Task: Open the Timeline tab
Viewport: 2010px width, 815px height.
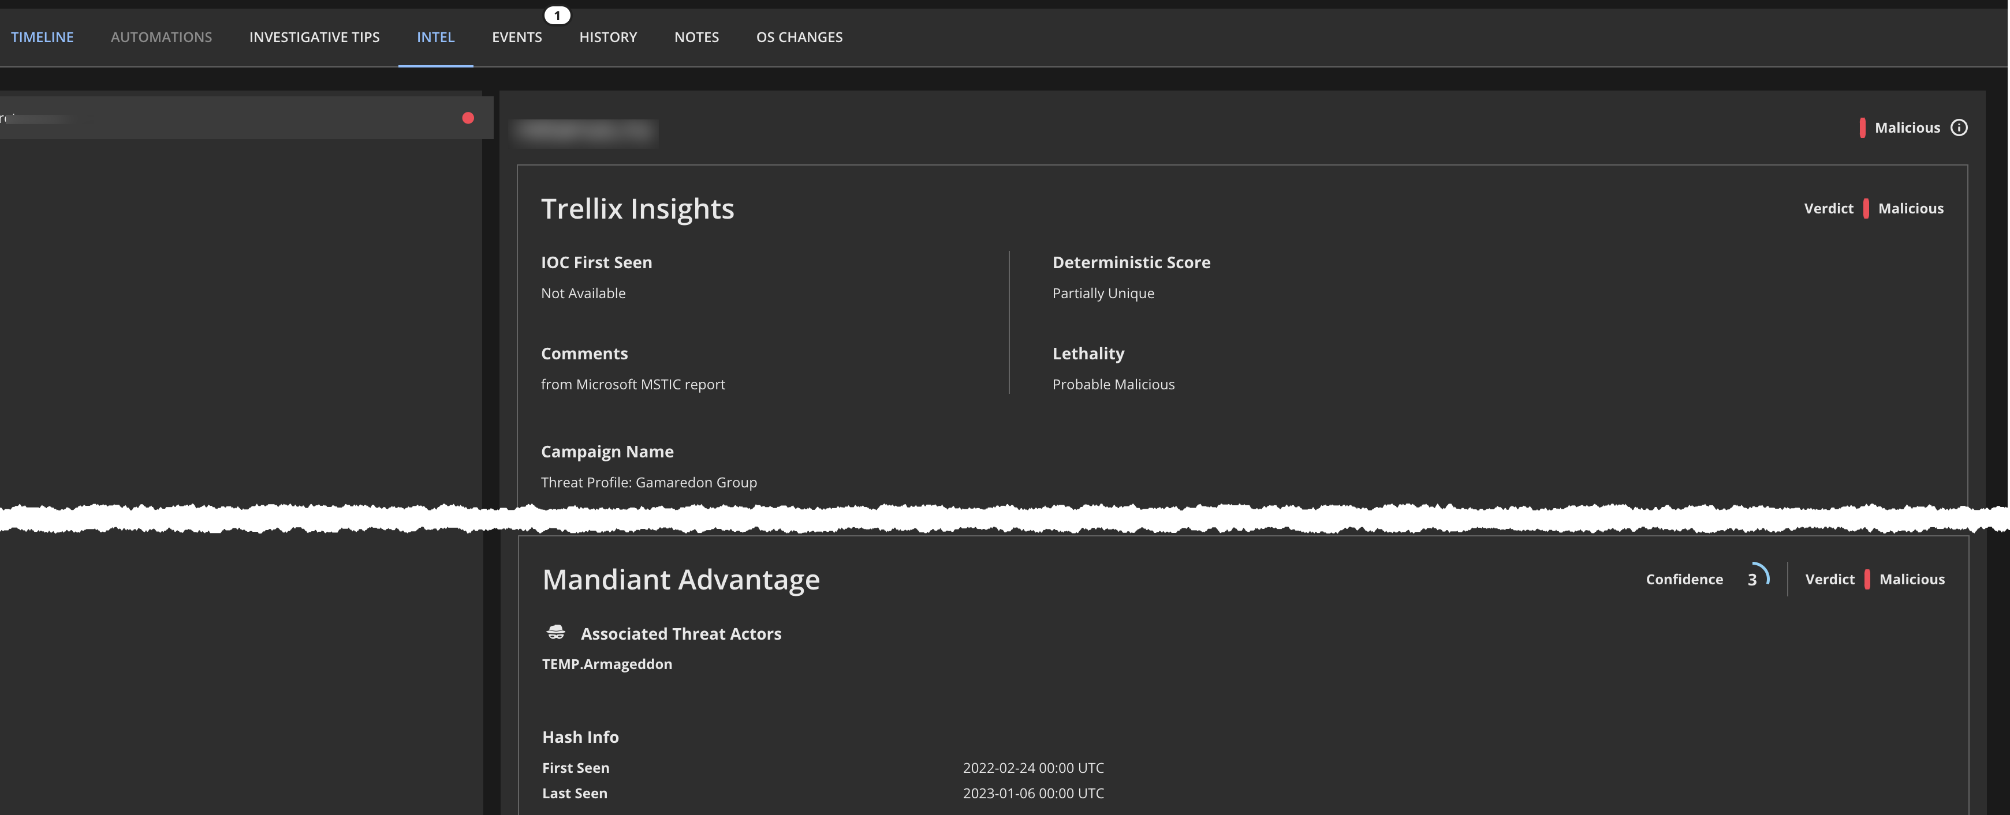Action: (42, 36)
